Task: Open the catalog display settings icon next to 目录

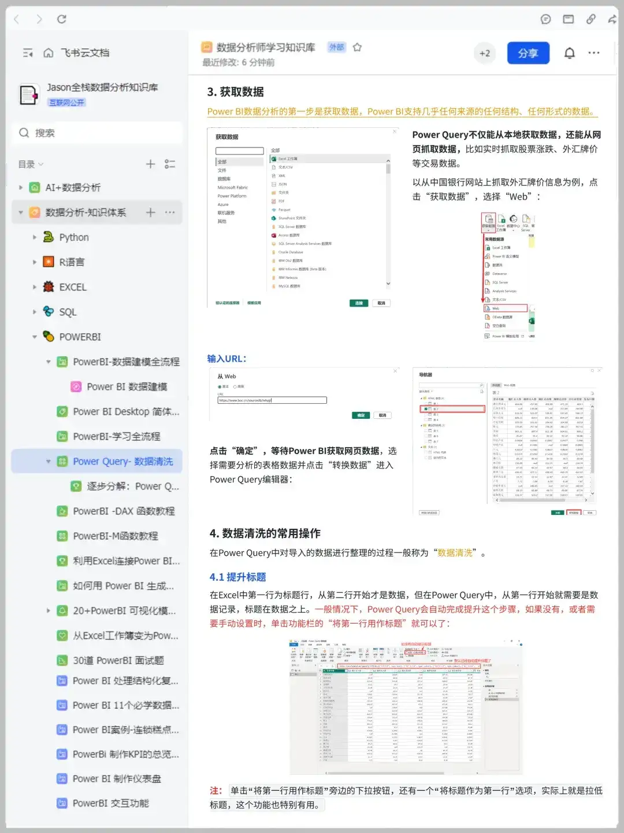Action: click(x=169, y=164)
